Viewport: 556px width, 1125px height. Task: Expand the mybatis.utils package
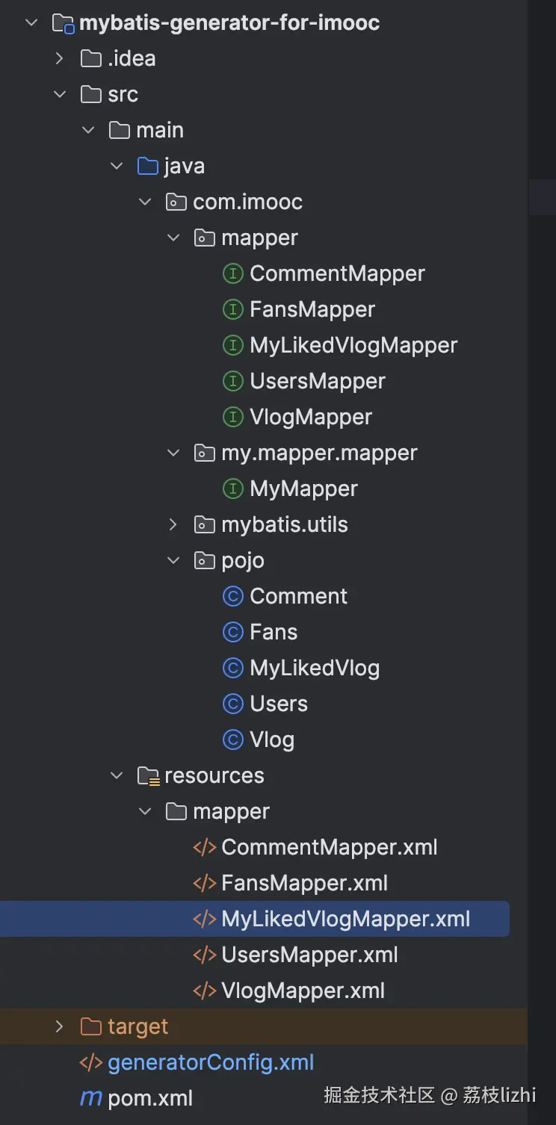pyautogui.click(x=173, y=525)
